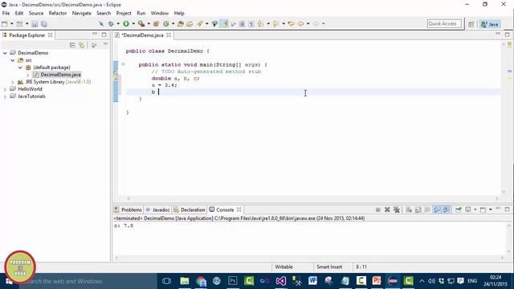Viewport: 514px width, 289px height.
Task: Switch to the Javadoc tab
Action: pos(158,210)
